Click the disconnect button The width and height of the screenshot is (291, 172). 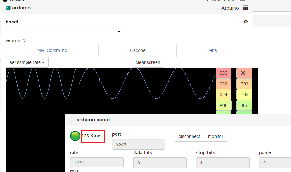pyautogui.click(x=189, y=136)
